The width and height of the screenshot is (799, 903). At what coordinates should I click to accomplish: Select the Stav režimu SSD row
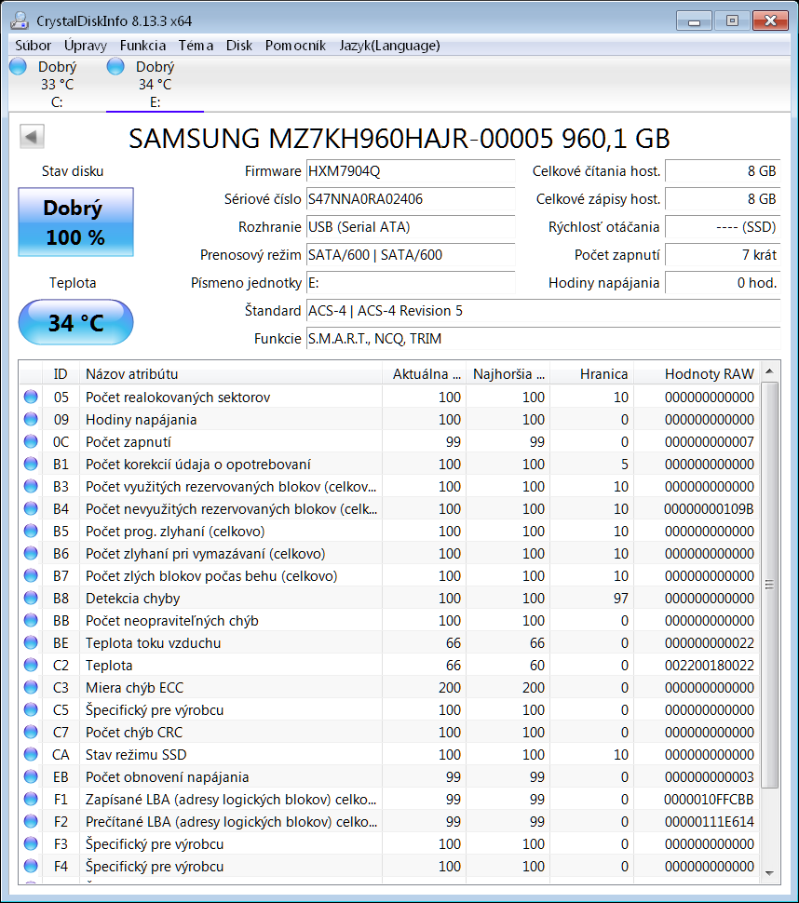pos(390,754)
